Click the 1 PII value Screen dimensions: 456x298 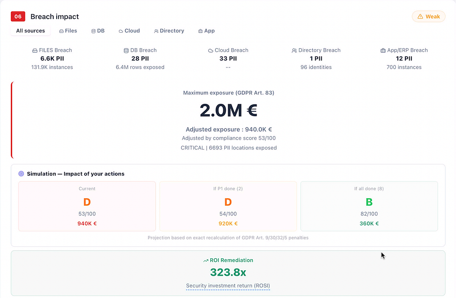click(316, 59)
